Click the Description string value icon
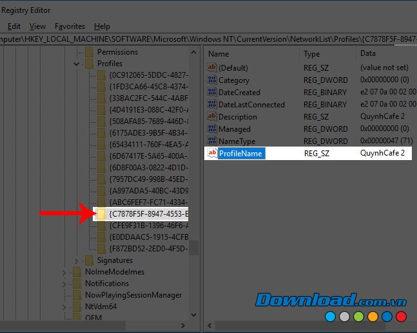Image resolution: width=417 pixels, height=333 pixels. [x=212, y=117]
